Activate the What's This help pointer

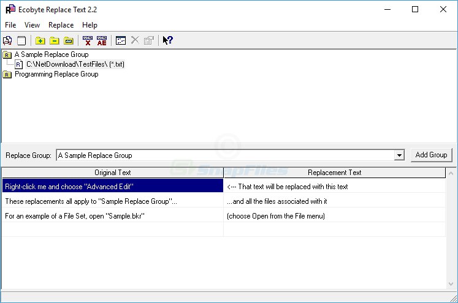coord(167,40)
